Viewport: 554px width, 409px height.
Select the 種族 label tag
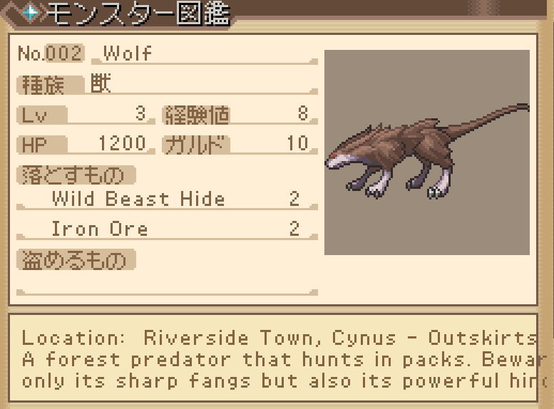click(x=50, y=85)
